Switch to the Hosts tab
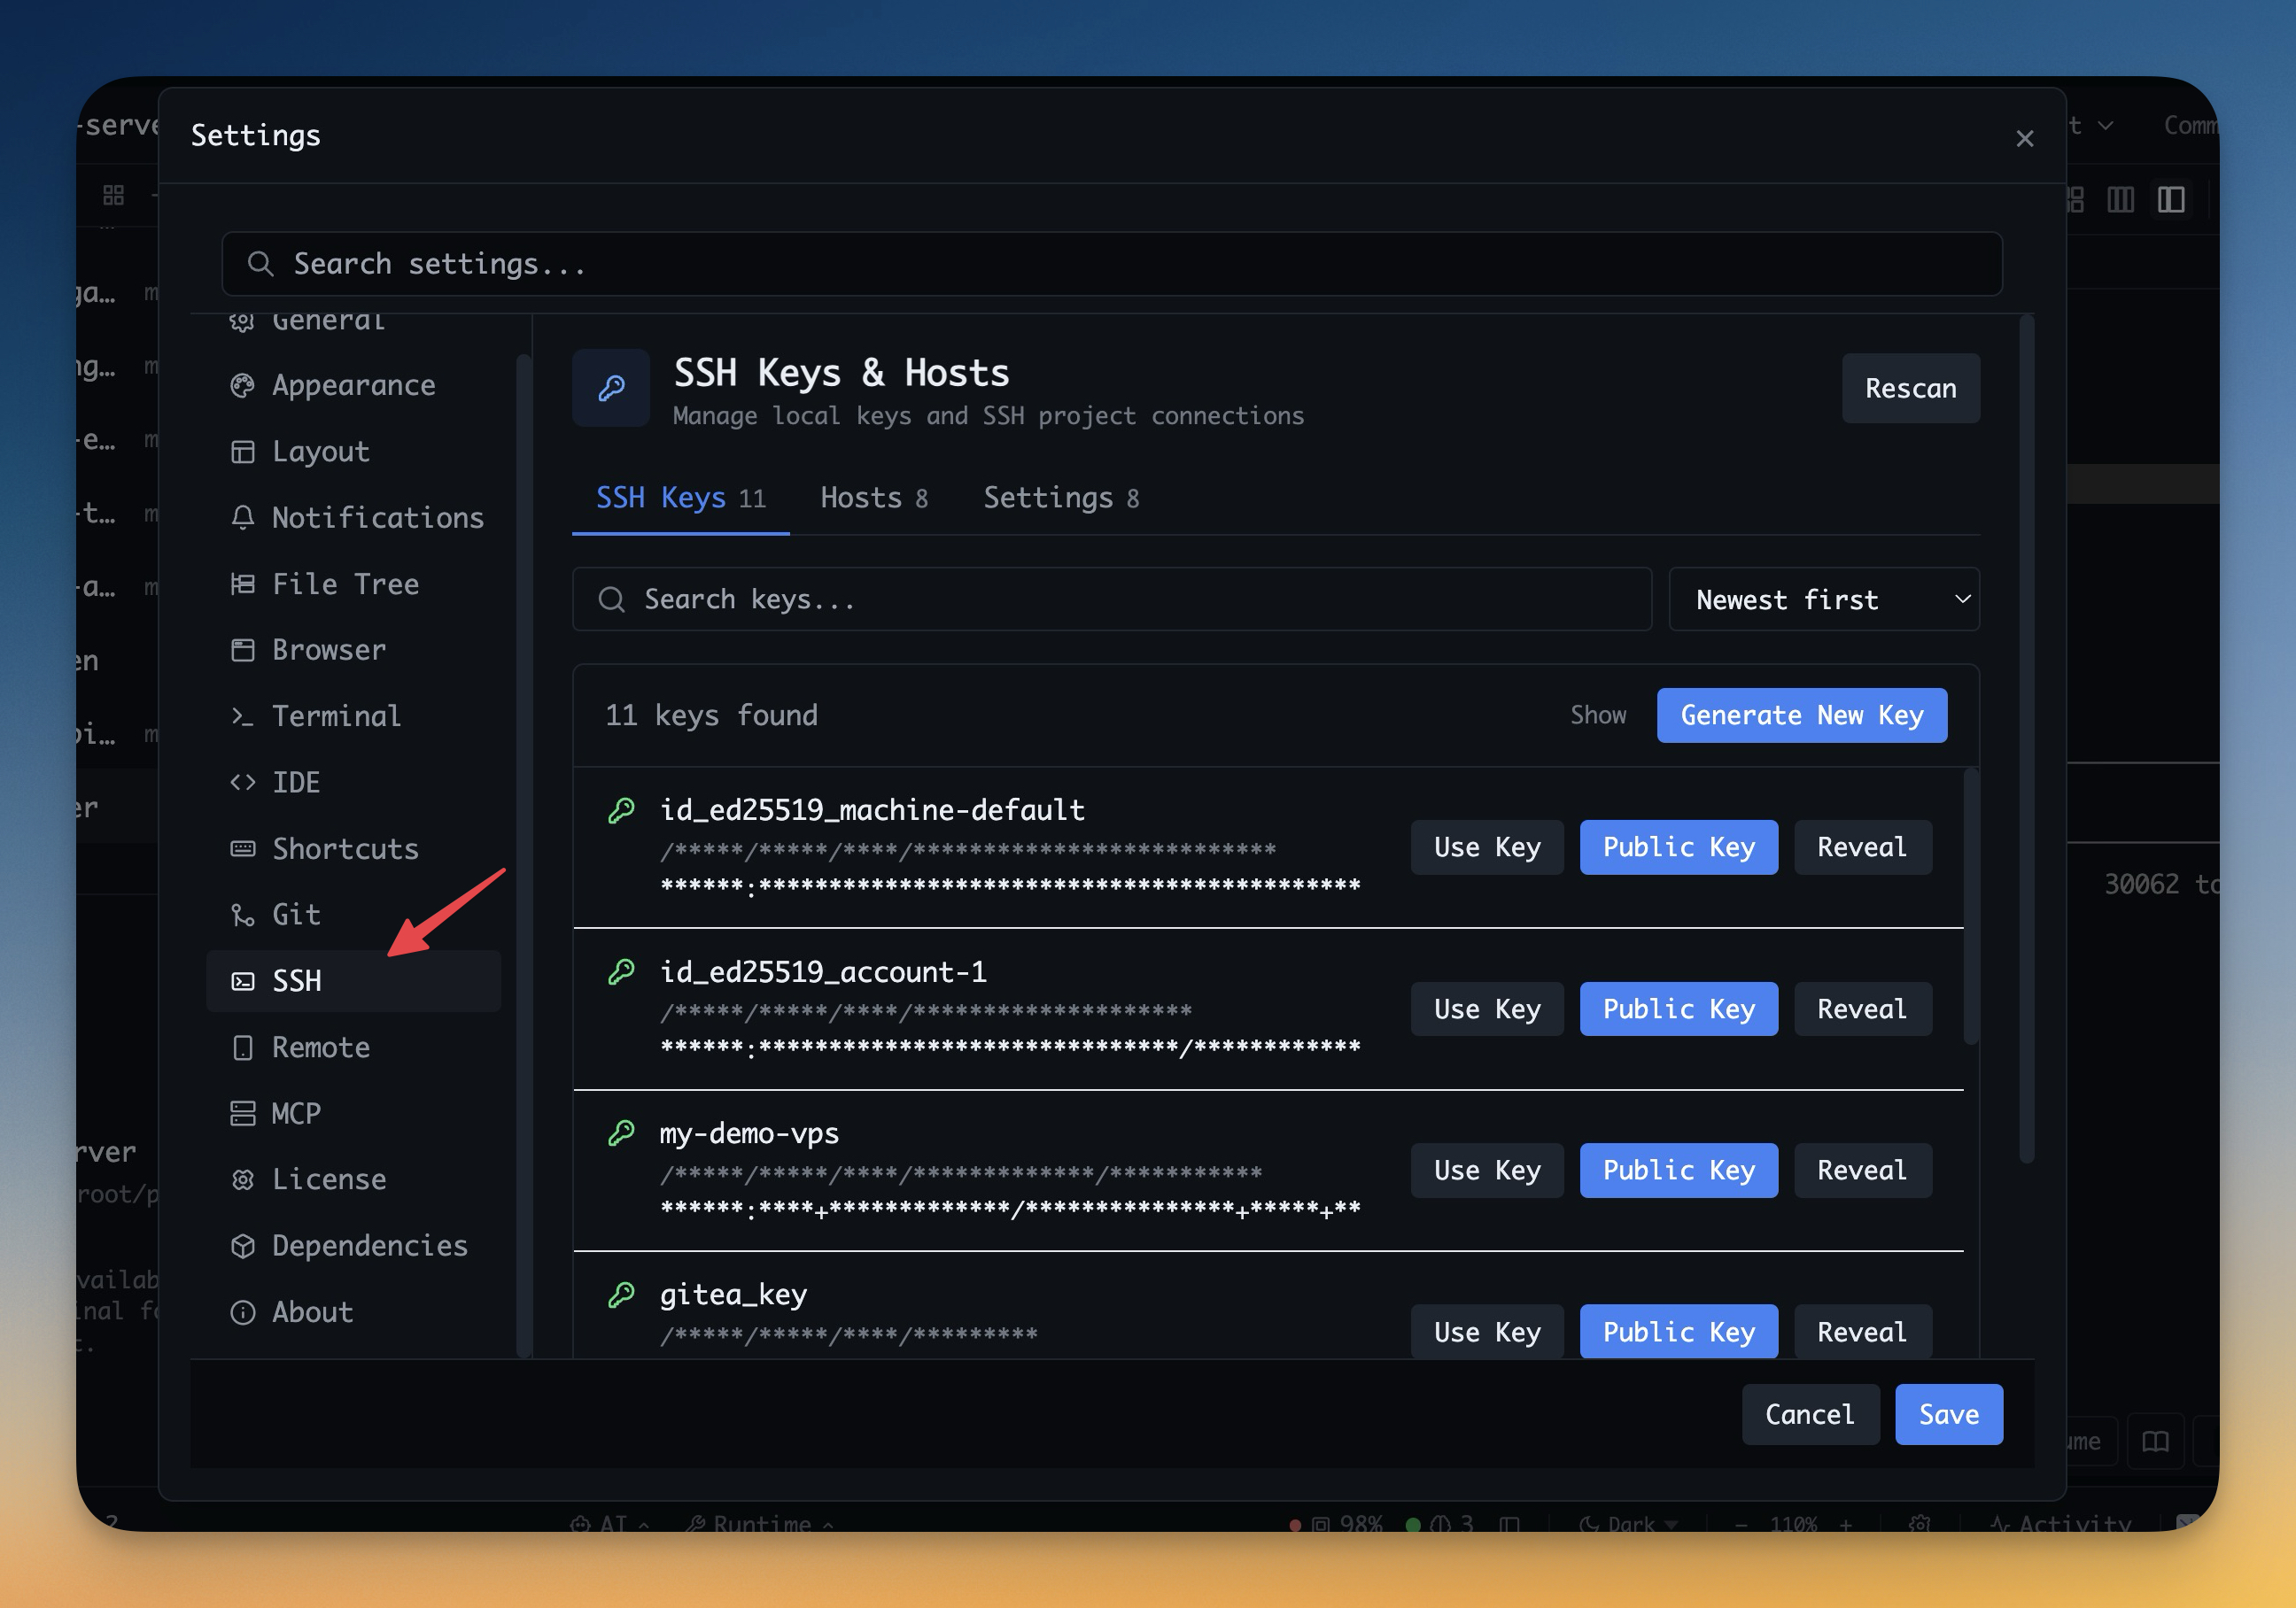 [x=873, y=498]
